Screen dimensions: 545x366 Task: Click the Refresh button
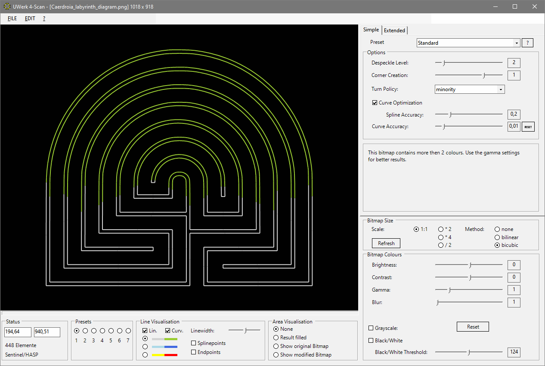[x=386, y=243]
